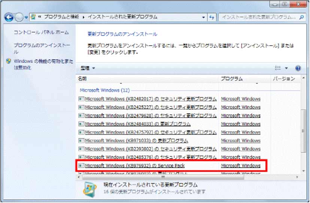Click 更新プログラムのアンインストール heading
Image resolution: width=310 pixels, height=203 pixels.
tap(122, 34)
